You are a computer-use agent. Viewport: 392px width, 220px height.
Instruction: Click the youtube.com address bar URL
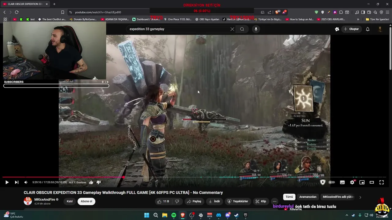(98, 12)
